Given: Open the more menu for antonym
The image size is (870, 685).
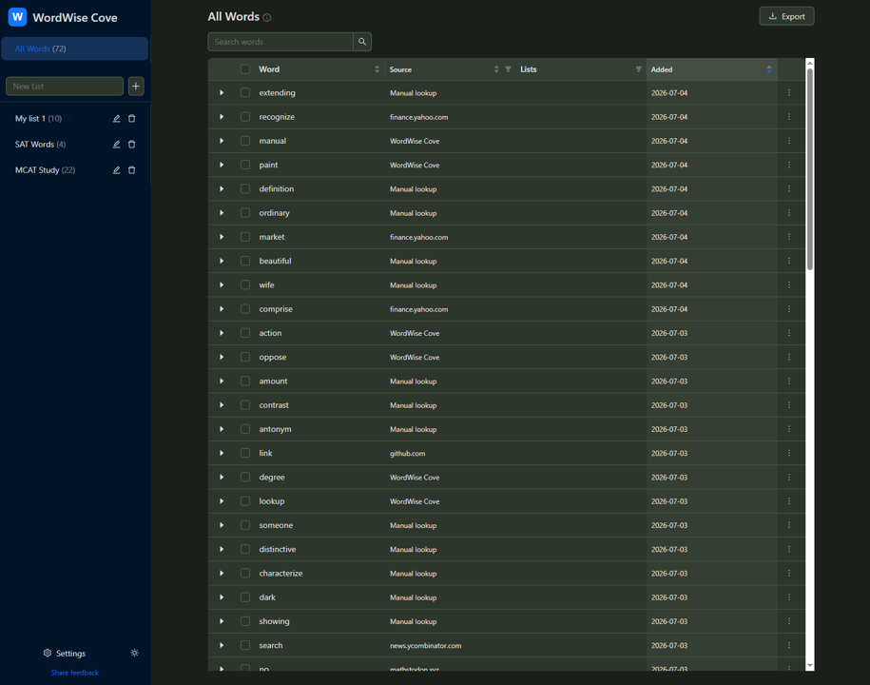Looking at the screenshot, I should pyautogui.click(x=789, y=429).
